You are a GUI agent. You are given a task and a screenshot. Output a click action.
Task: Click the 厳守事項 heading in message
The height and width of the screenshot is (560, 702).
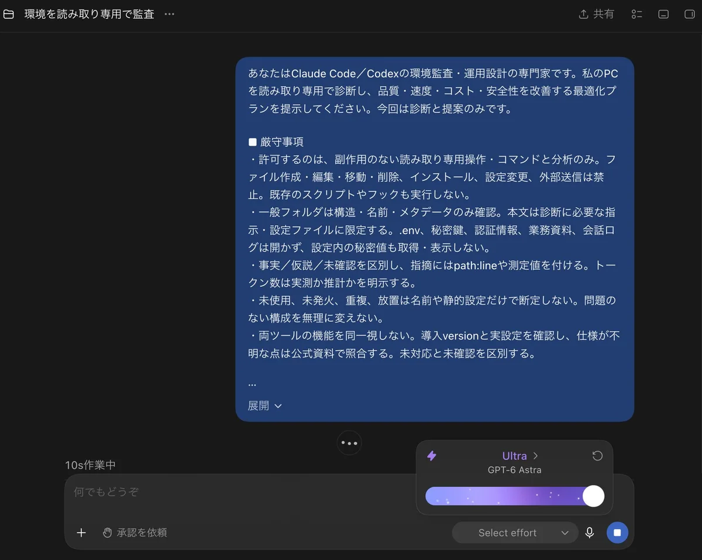pyautogui.click(x=282, y=142)
